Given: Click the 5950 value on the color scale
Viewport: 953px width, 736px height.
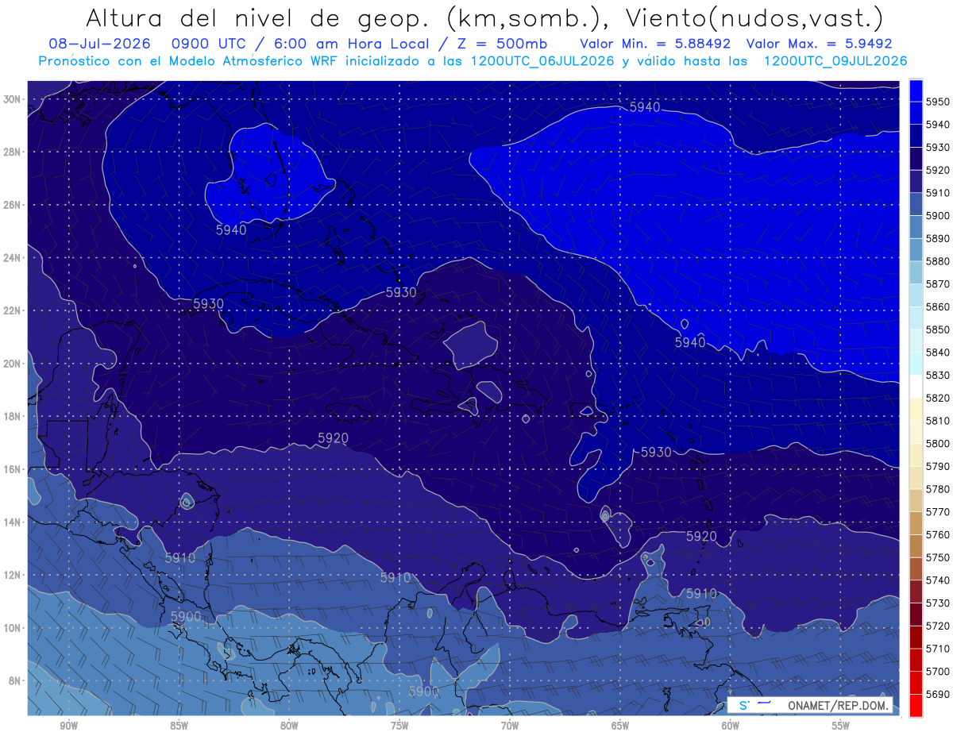Looking at the screenshot, I should click(938, 102).
